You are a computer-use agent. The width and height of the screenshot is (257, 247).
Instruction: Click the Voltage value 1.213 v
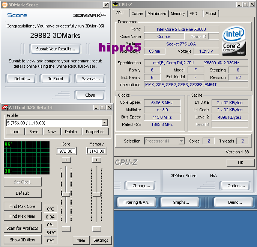[x=206, y=51]
